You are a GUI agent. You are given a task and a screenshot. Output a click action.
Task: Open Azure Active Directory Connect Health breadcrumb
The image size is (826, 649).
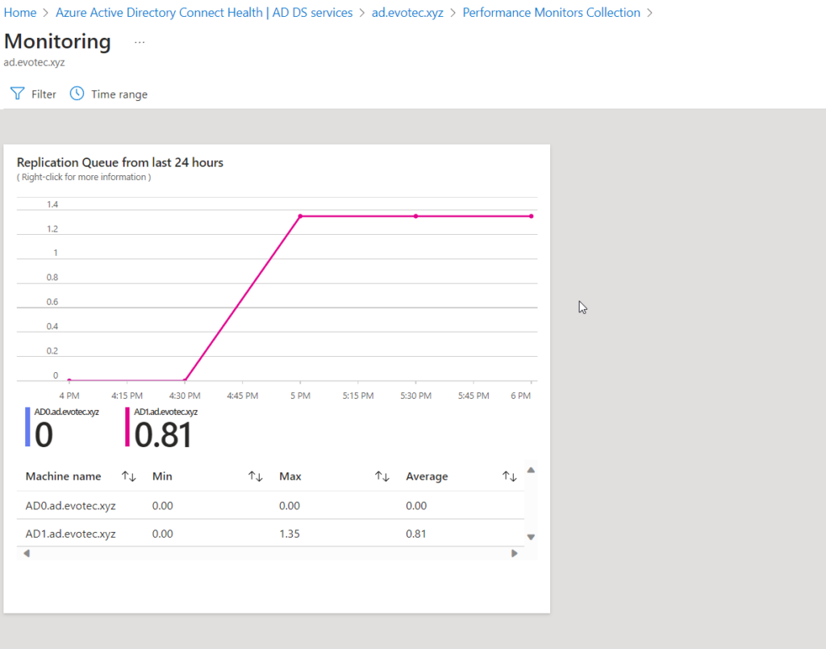(204, 13)
